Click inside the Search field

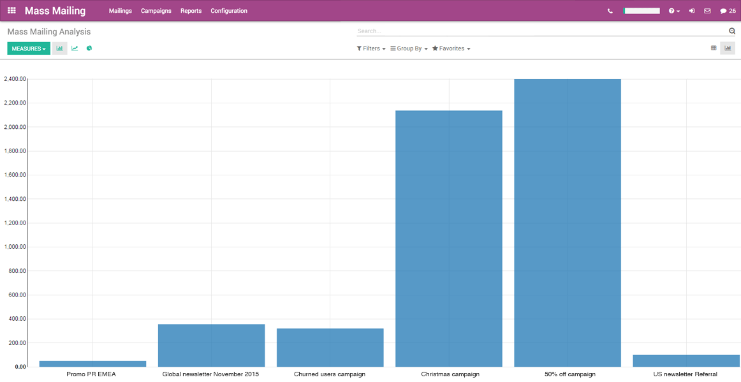[x=510, y=30]
